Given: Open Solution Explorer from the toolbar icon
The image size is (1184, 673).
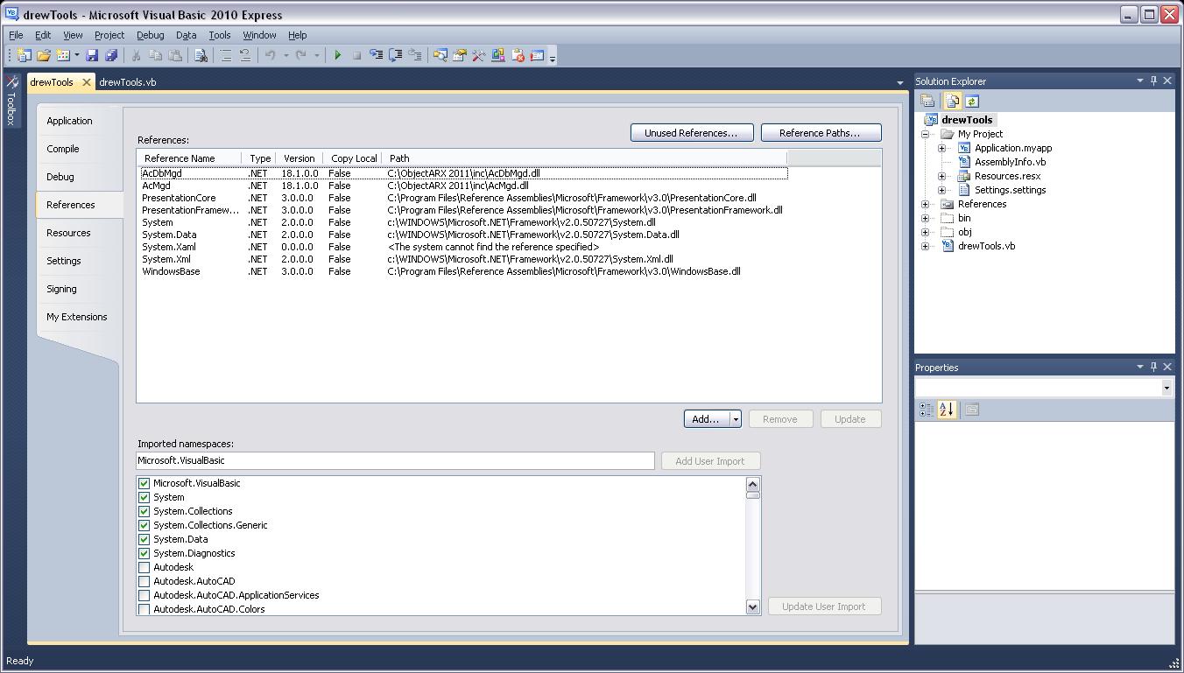Looking at the screenshot, I should tap(440, 55).
